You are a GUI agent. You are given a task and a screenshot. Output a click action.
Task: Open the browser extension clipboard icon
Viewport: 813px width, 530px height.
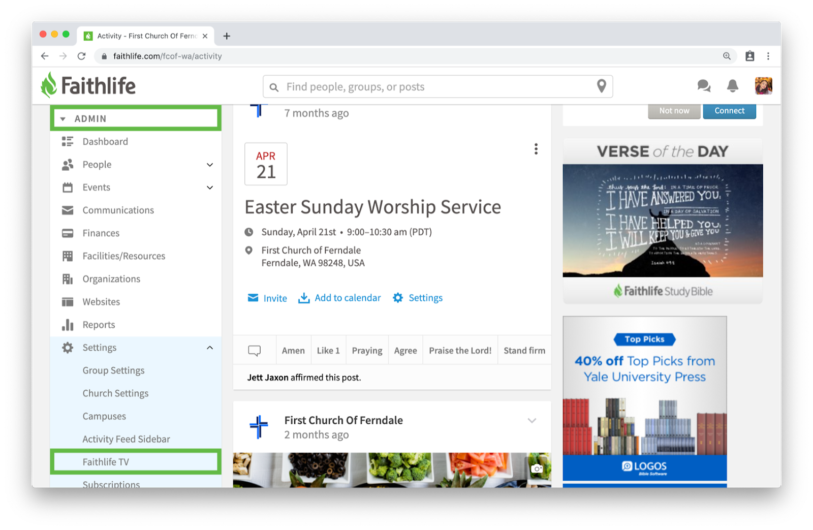tap(749, 56)
